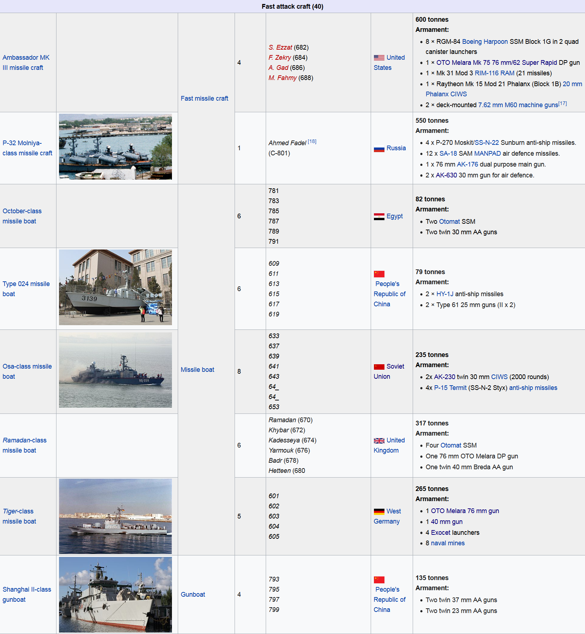Viewport: 585px width, 634px height.
Task: Click the Egypt flag icon
Action: (379, 217)
